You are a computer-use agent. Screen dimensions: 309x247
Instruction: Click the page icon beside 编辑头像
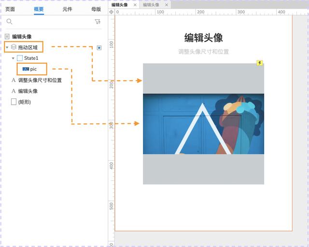[7, 37]
